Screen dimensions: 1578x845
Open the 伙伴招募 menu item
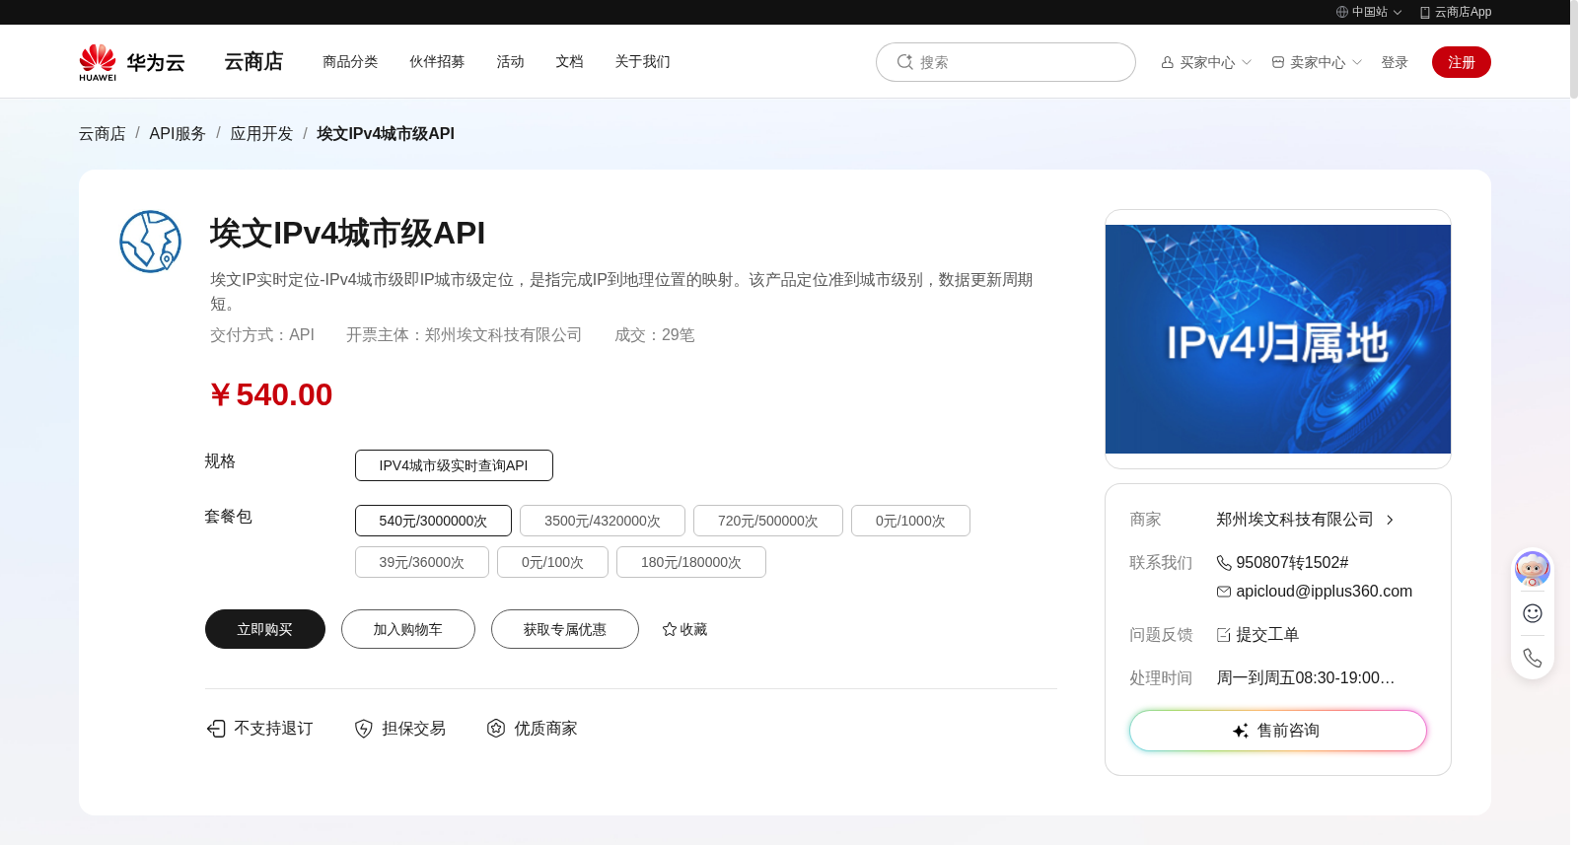(437, 61)
